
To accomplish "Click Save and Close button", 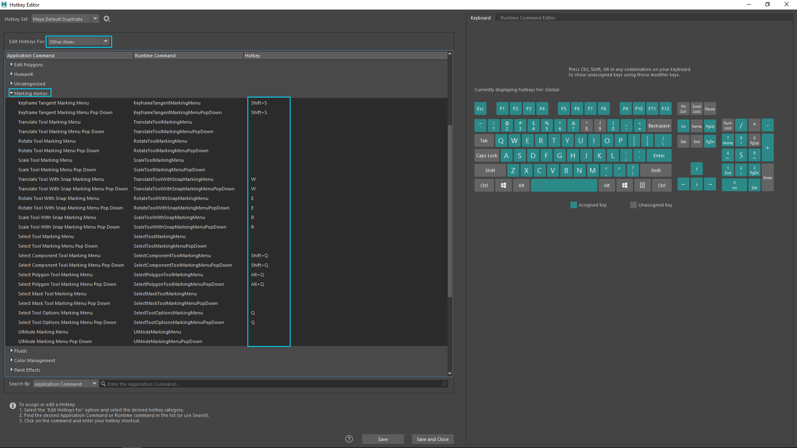I will coord(433,439).
